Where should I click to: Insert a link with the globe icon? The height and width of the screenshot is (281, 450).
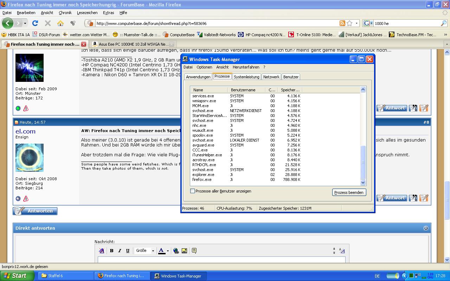[x=176, y=250]
